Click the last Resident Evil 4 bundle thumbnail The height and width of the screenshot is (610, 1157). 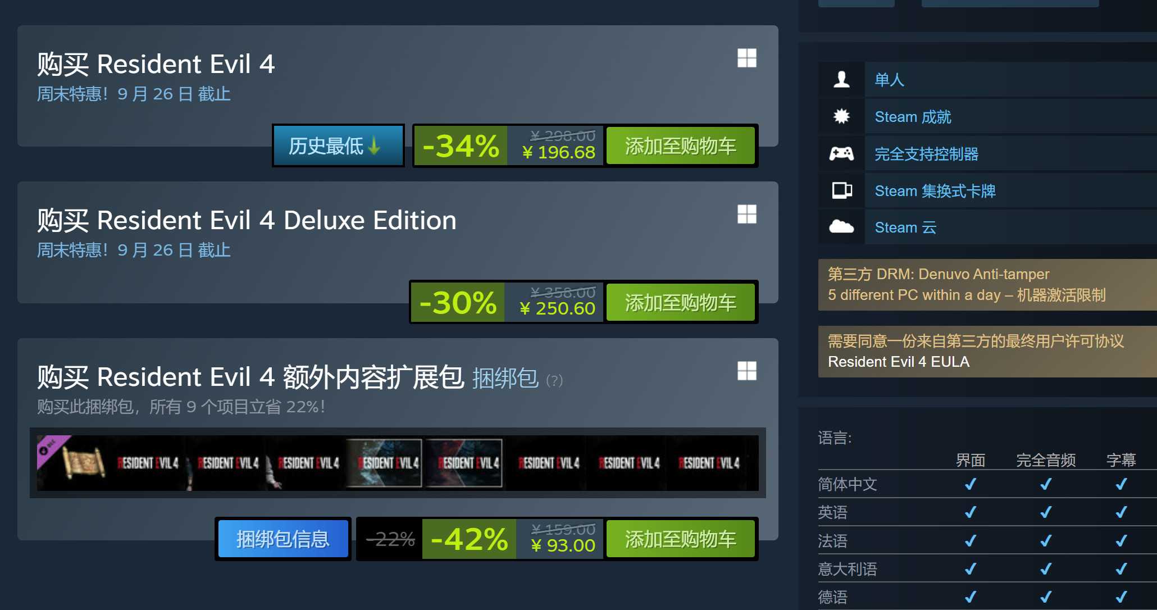[710, 463]
